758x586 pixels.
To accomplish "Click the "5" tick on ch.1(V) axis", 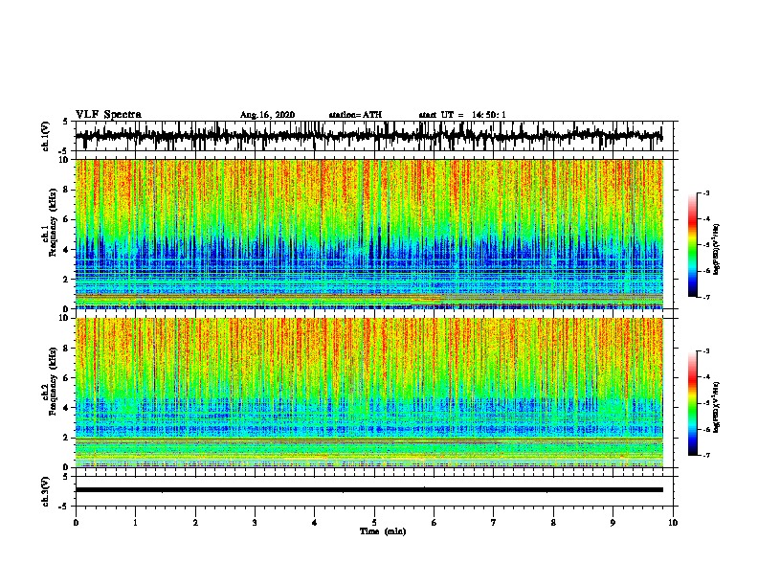I will pos(67,122).
